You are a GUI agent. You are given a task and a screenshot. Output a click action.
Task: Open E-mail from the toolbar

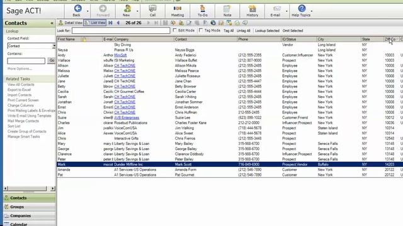[x=277, y=9]
